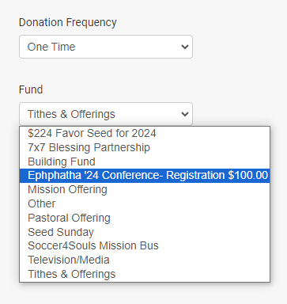287x304 pixels.
Task: Click the Fund dropdown chevron arrow
Action: [185, 114]
